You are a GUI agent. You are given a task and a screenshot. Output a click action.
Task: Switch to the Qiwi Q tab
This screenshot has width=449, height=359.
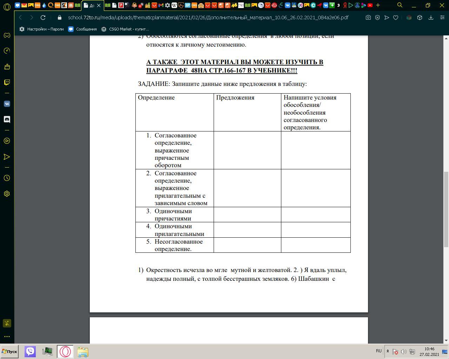[x=51, y=5]
